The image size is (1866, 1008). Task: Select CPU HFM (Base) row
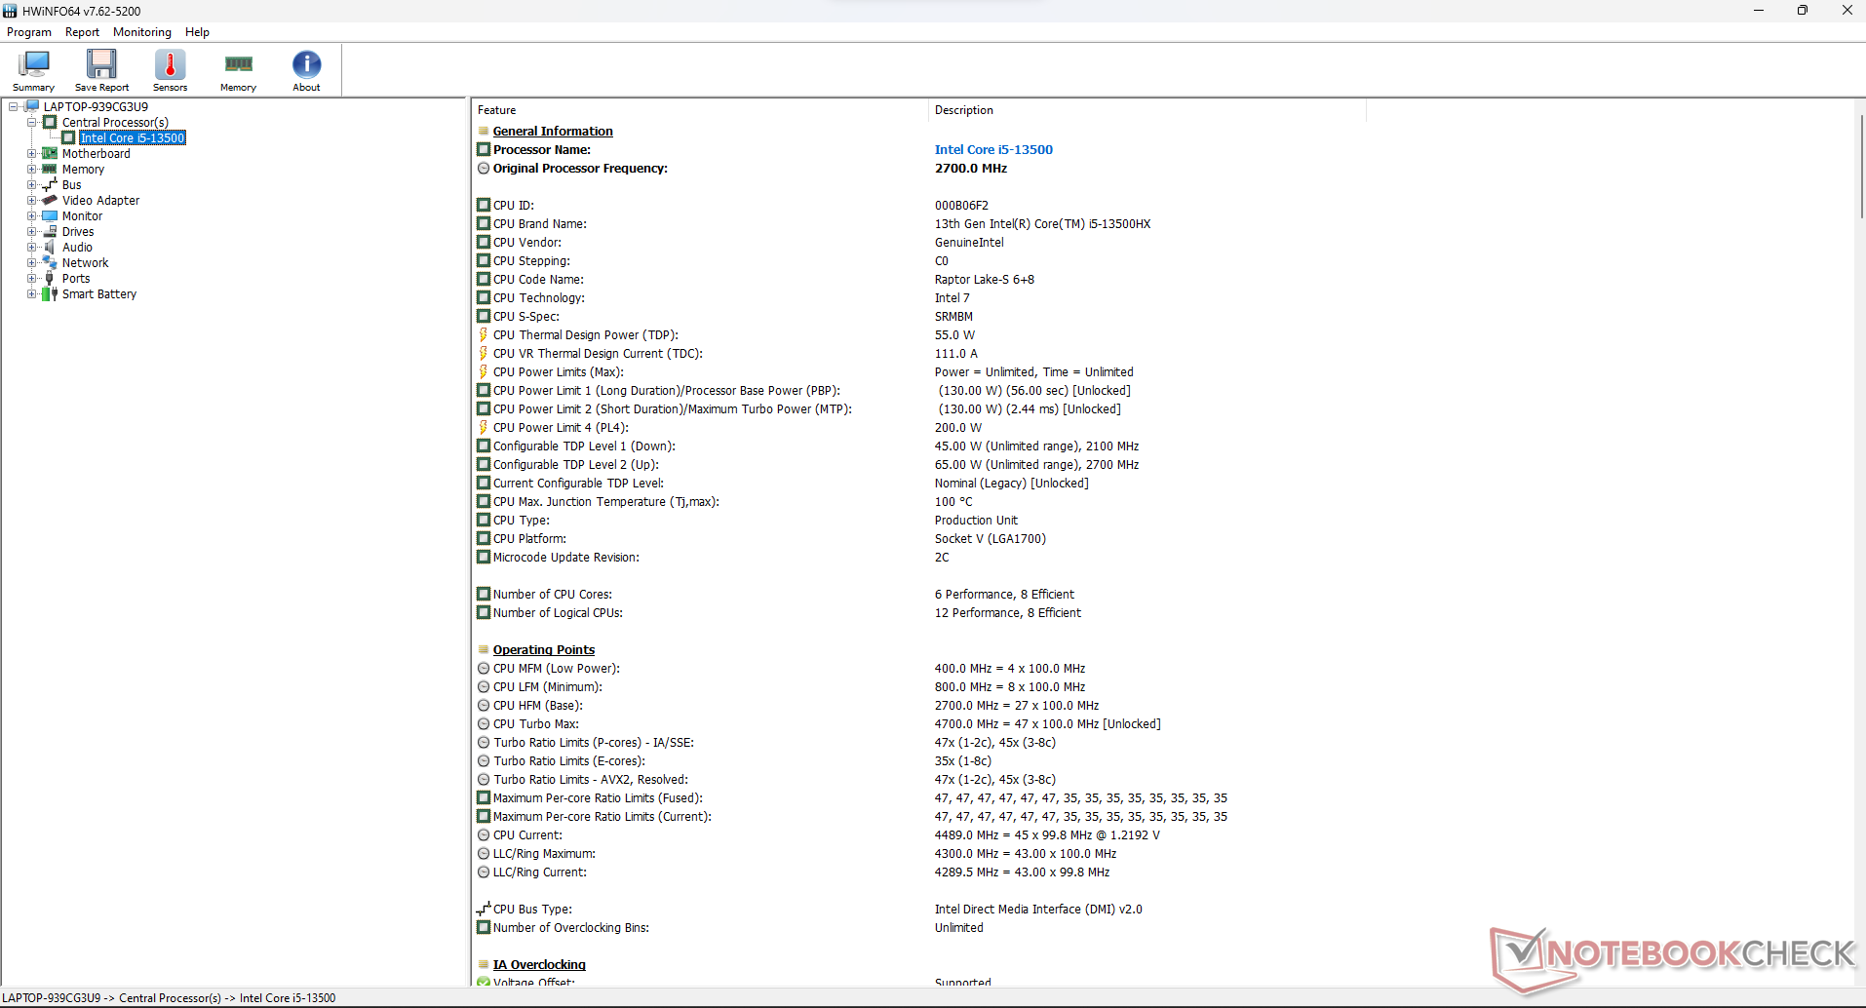pyautogui.click(x=920, y=706)
